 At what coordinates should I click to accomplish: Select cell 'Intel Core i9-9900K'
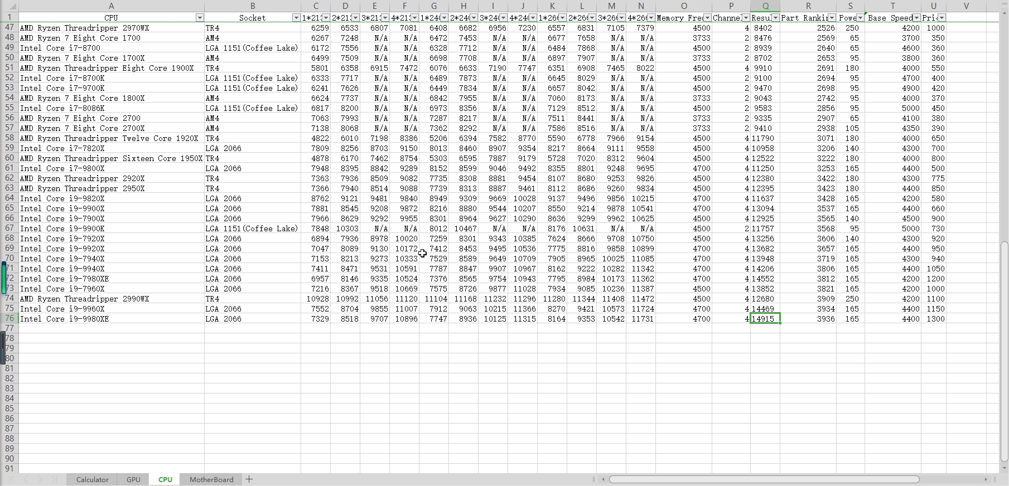click(x=112, y=229)
